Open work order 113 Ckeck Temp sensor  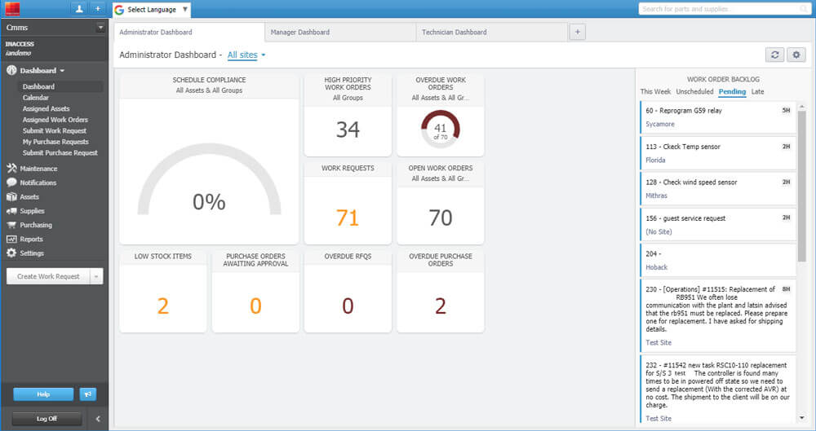(x=717, y=153)
